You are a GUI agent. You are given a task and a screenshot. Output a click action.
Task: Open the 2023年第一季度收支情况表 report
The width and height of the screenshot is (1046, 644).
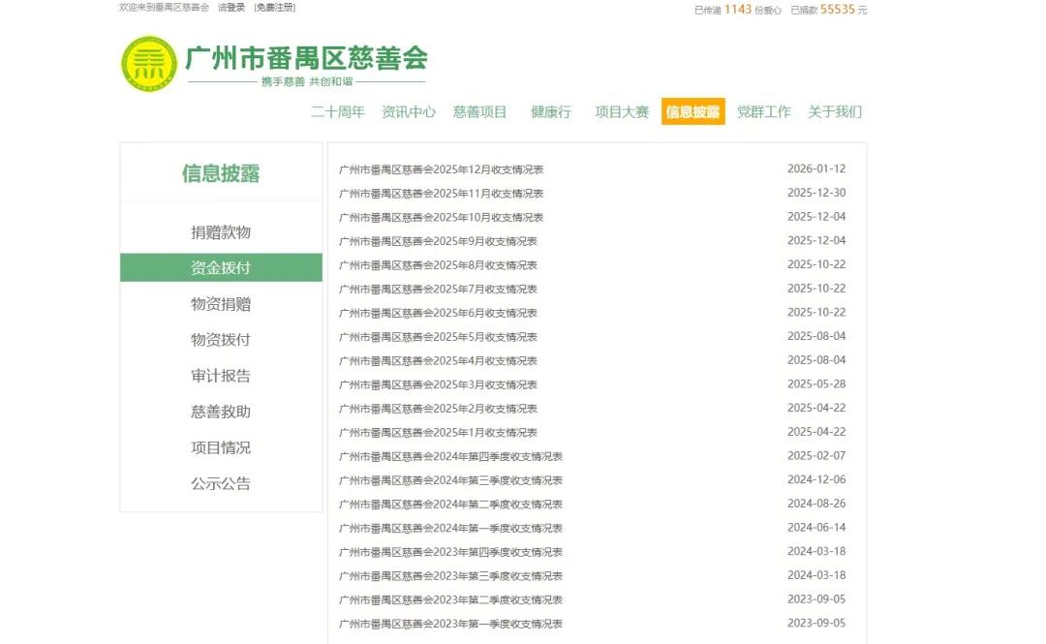pos(450,624)
